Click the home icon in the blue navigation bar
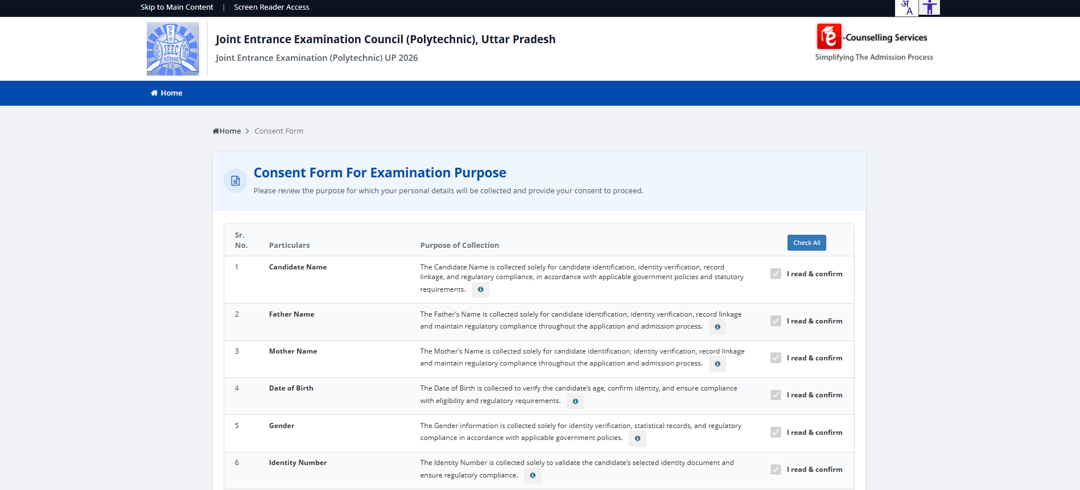This screenshot has height=490, width=1080. (154, 93)
